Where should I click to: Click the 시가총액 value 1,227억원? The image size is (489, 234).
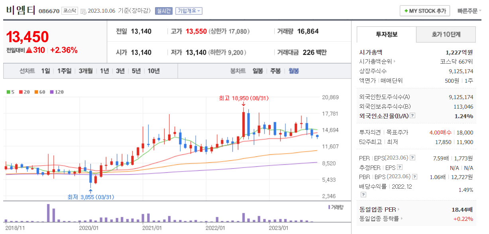(459, 52)
